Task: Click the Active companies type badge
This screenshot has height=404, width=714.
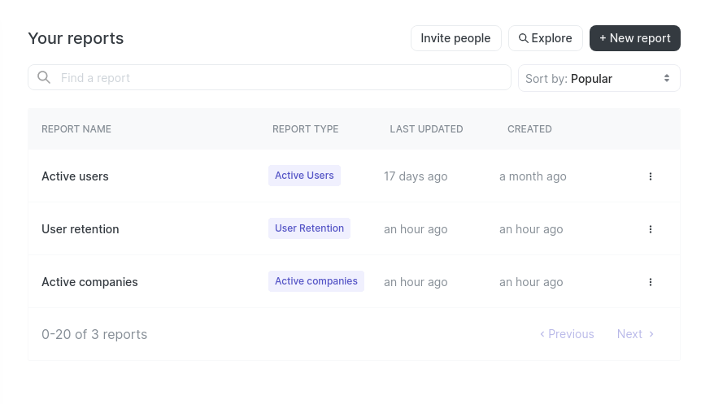Action: (316, 281)
